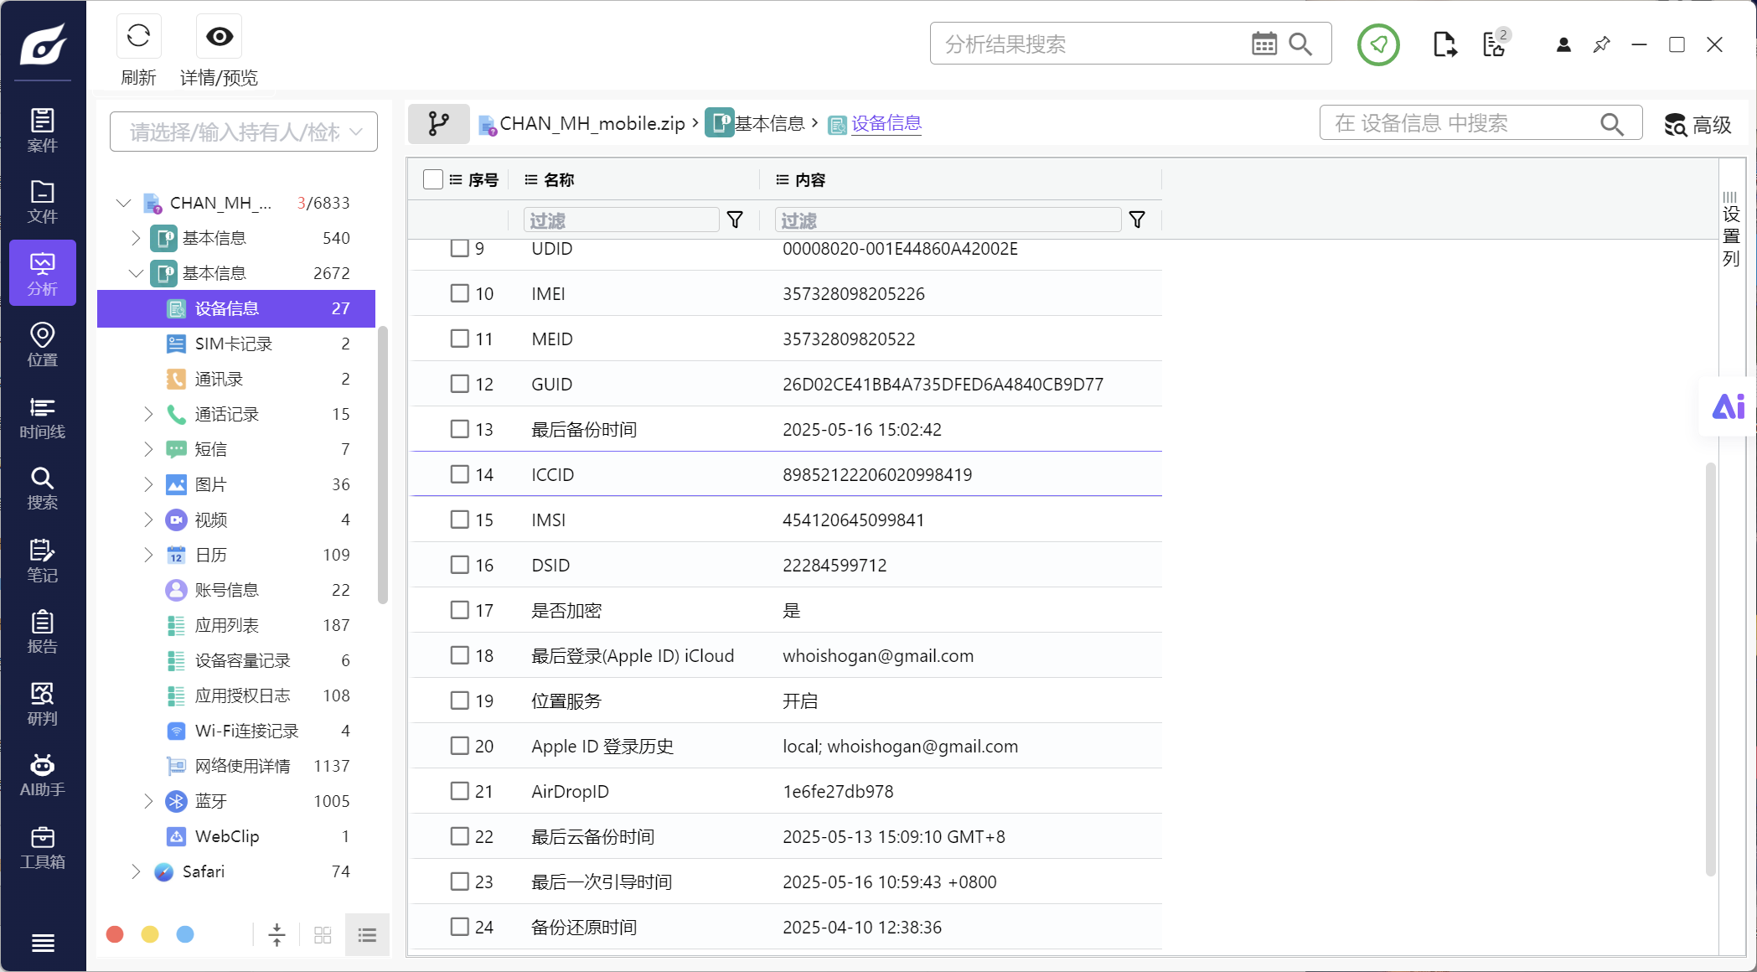Focus the Name column filter field

click(621, 220)
